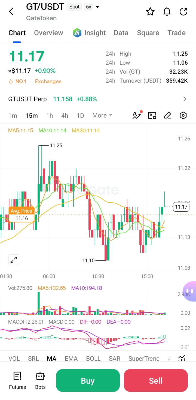
Task: Open trading pair dropdown arrow
Action: tap(97, 7)
